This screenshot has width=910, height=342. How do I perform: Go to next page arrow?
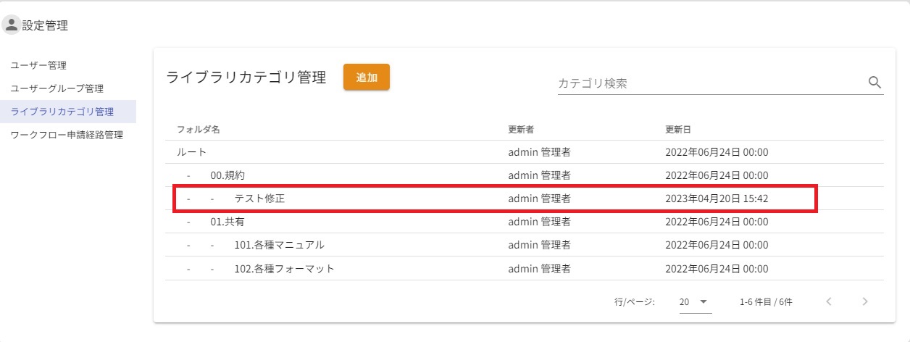(864, 301)
